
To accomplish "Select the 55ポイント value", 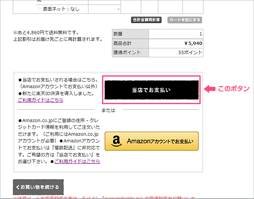I will 190,53.
